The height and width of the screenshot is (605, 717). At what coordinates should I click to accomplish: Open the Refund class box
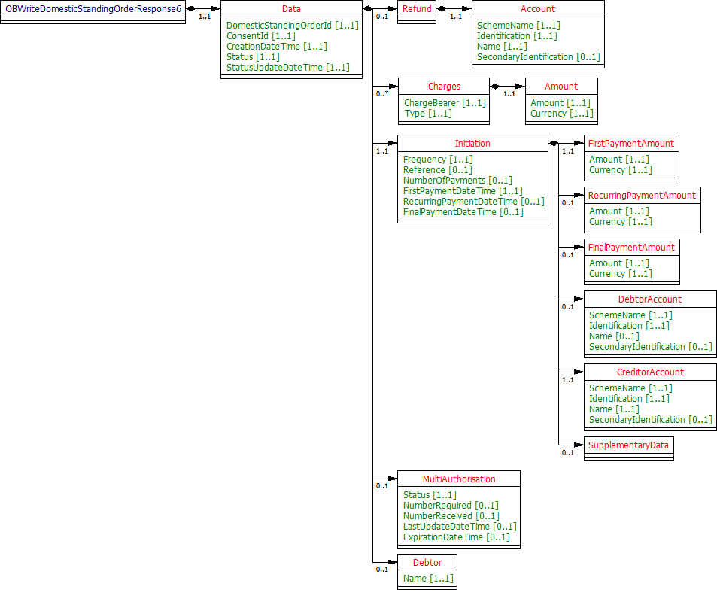tap(416, 9)
